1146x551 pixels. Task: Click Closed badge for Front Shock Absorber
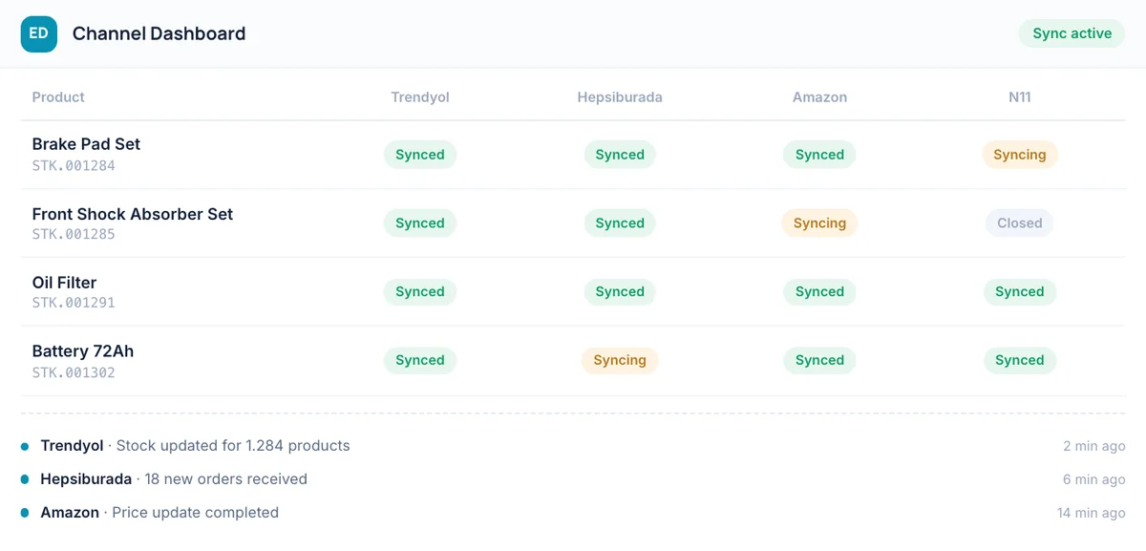tap(1020, 223)
